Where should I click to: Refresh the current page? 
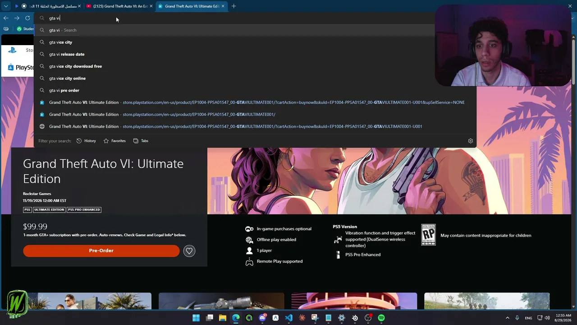pyautogui.click(x=27, y=18)
